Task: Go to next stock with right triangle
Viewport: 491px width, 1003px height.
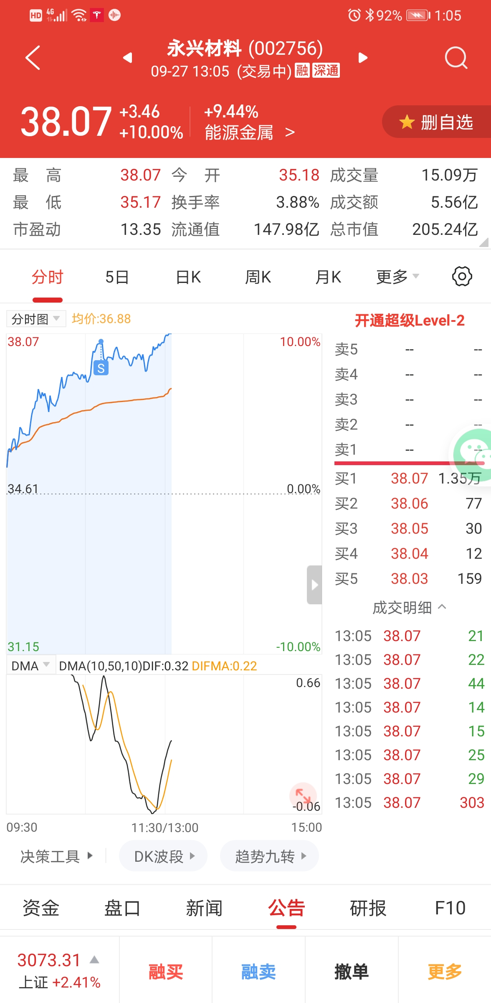Action: click(363, 58)
